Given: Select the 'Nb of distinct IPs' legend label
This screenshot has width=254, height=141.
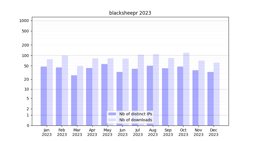Looking at the screenshot, I should click(x=135, y=114).
